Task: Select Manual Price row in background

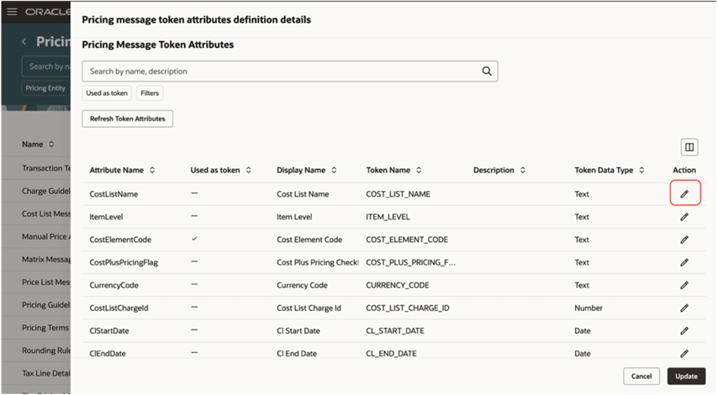Action: pyautogui.click(x=45, y=237)
